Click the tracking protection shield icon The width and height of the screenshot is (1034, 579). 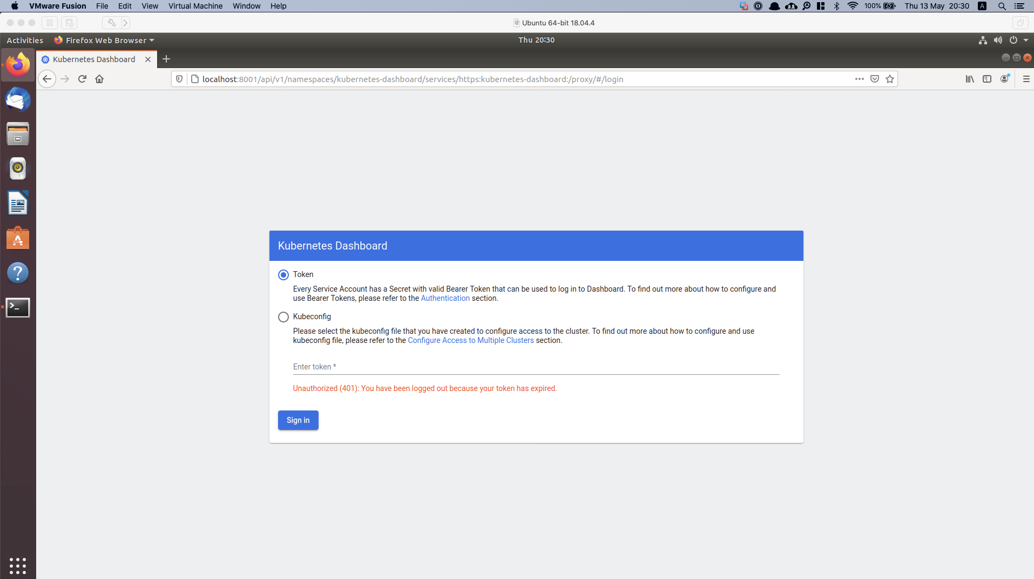[179, 79]
